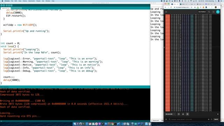Select the papertrail.ino sketch tab
224x126 pixels.
6,8
